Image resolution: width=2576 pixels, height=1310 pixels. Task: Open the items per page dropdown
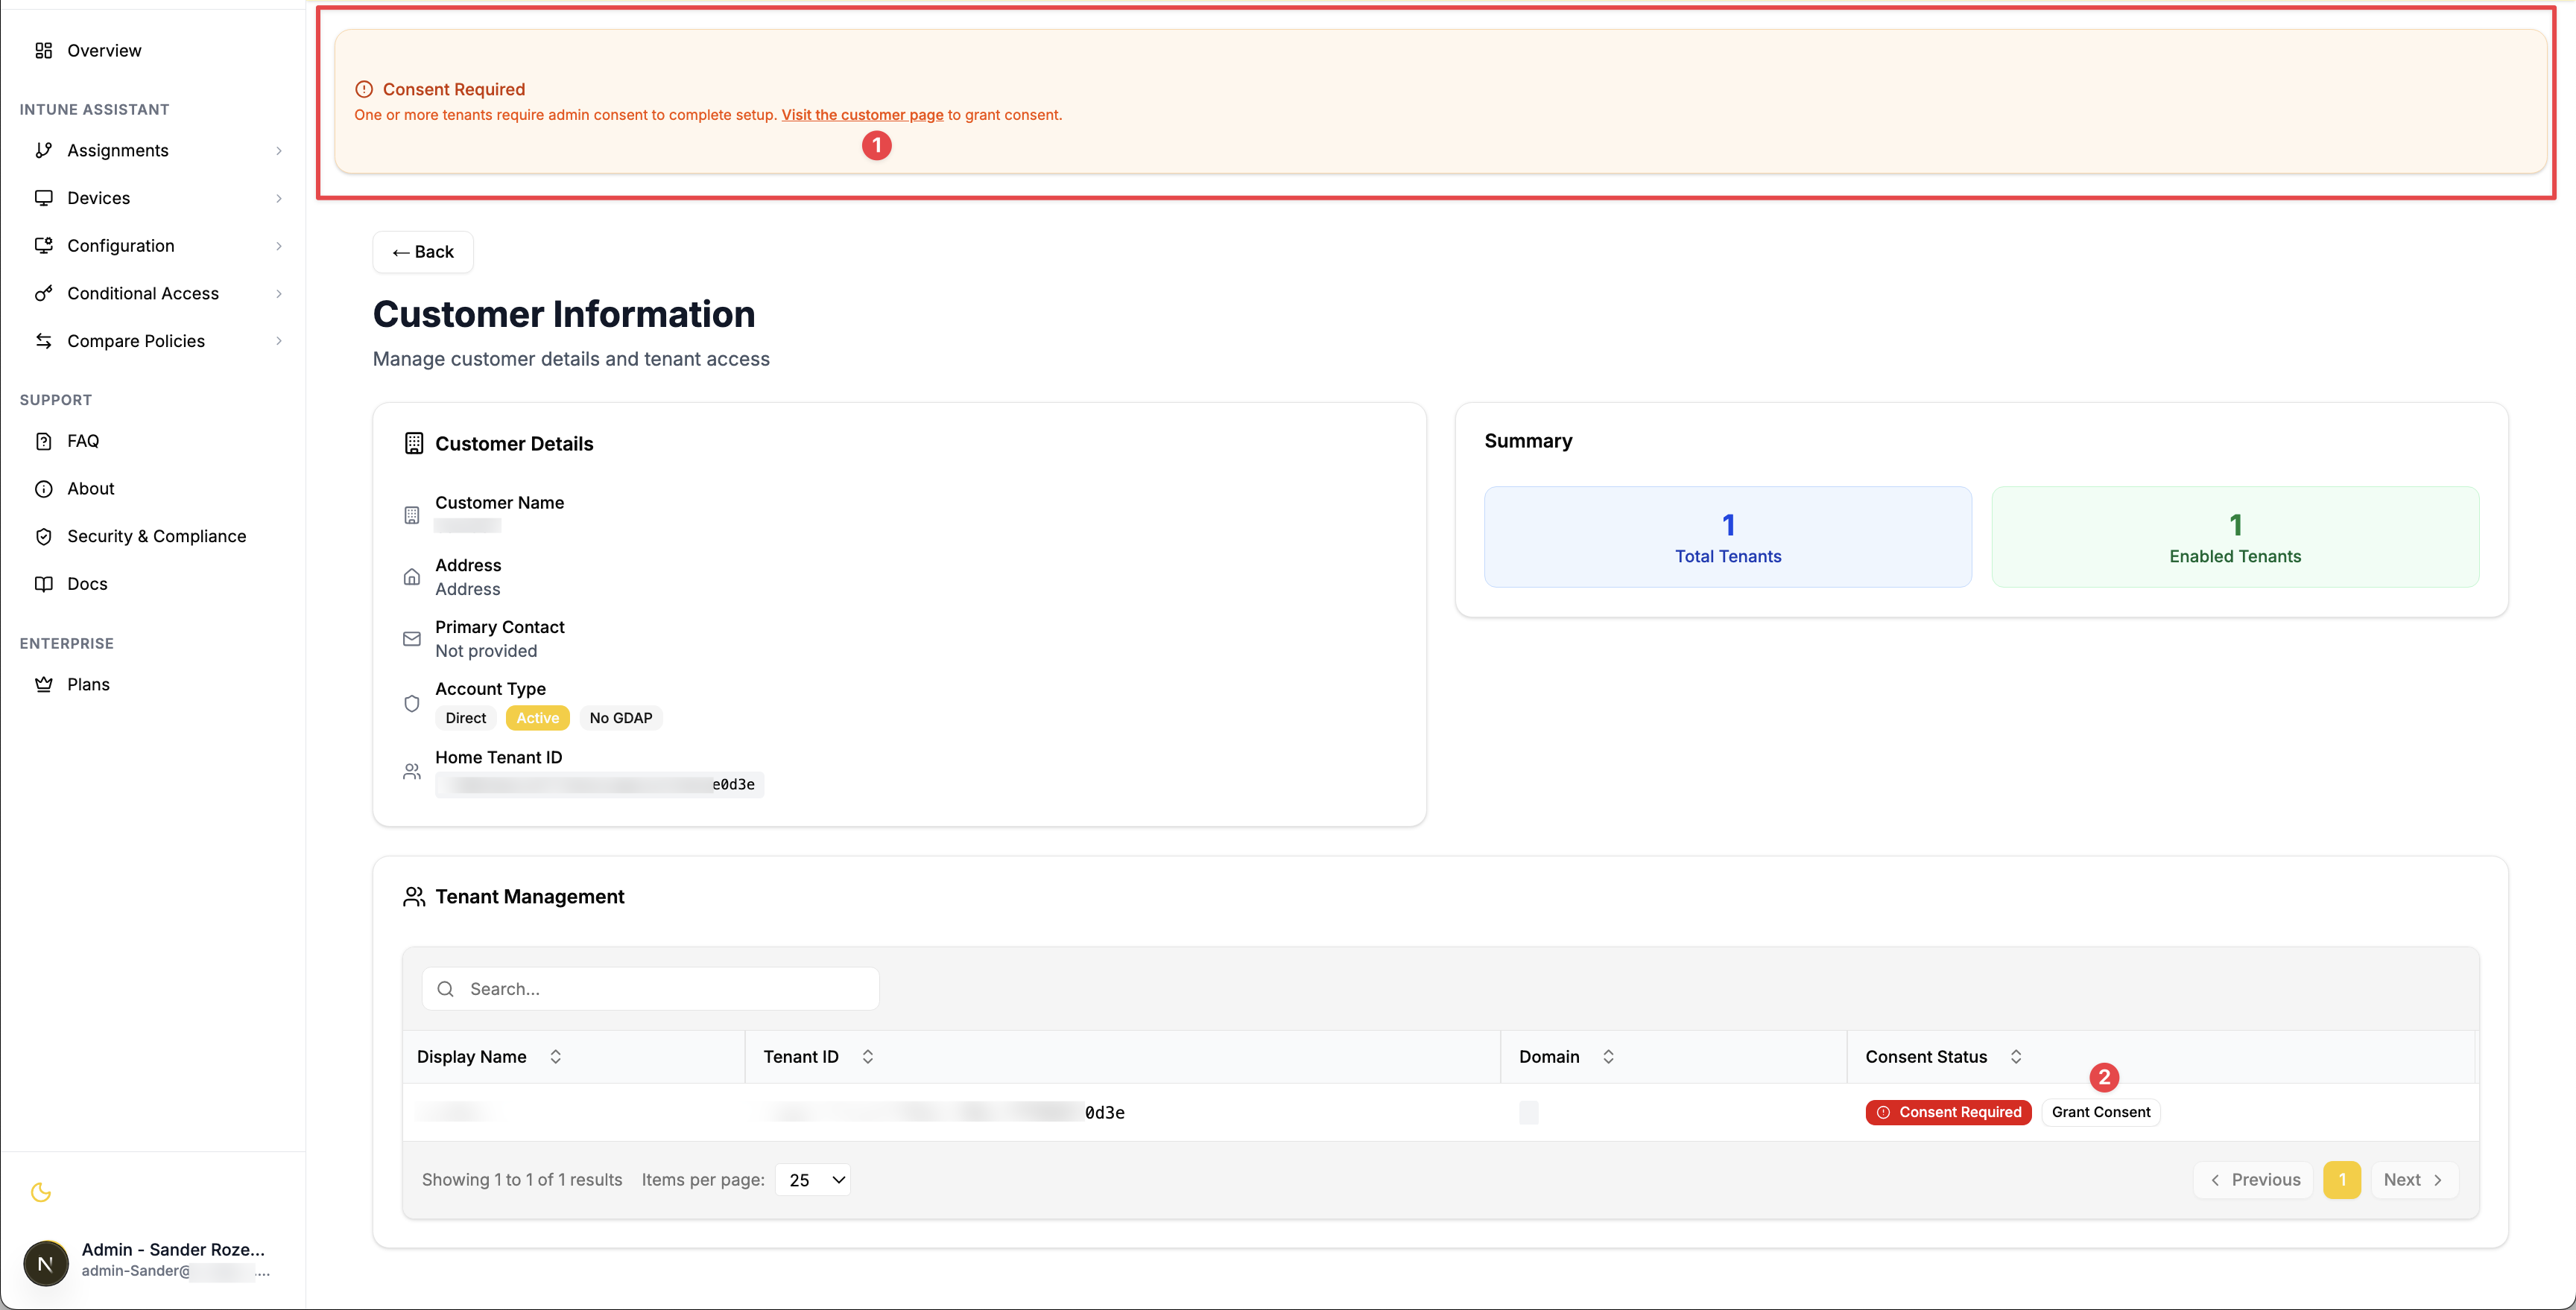point(813,1179)
